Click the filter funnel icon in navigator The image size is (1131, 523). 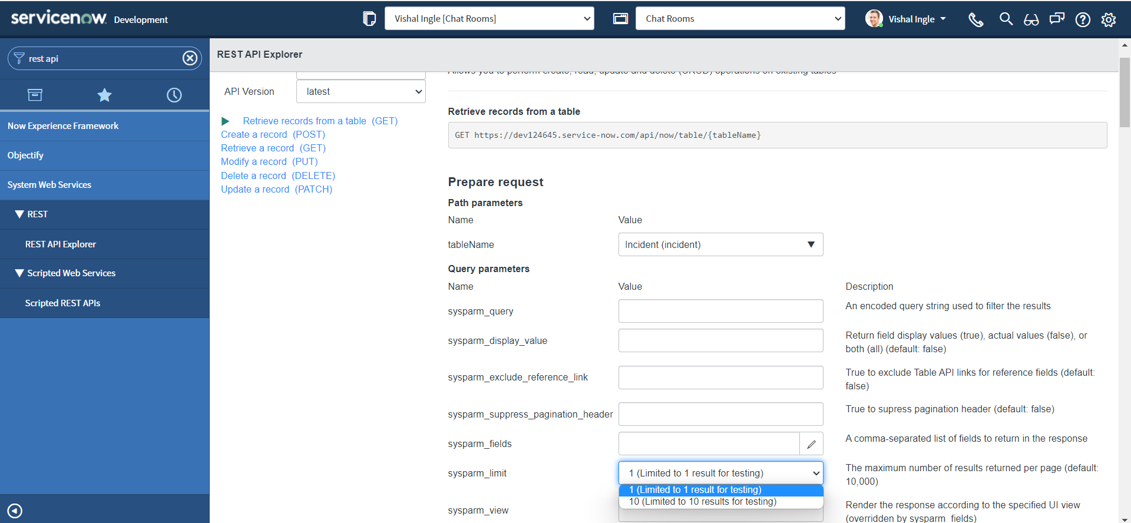click(x=19, y=58)
